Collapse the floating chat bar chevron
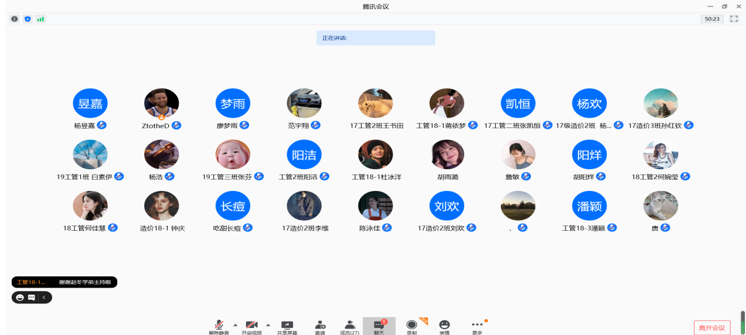 [x=44, y=298]
